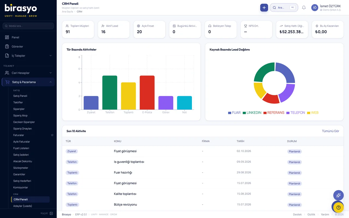The image size is (349, 218).
Task: Click the TARİH column header
Action: click(240, 141)
